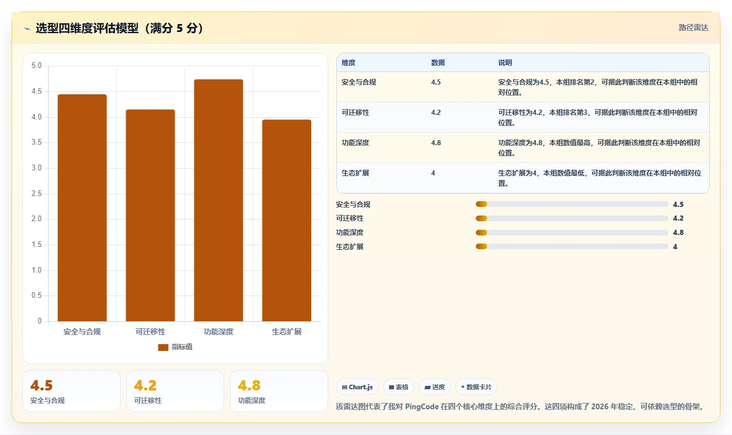
Task: Click the 进度 tag button
Action: click(435, 387)
